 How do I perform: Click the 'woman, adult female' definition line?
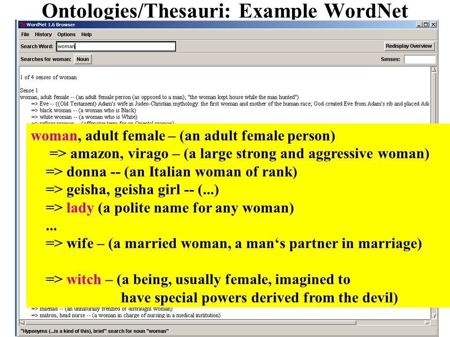pos(159,97)
